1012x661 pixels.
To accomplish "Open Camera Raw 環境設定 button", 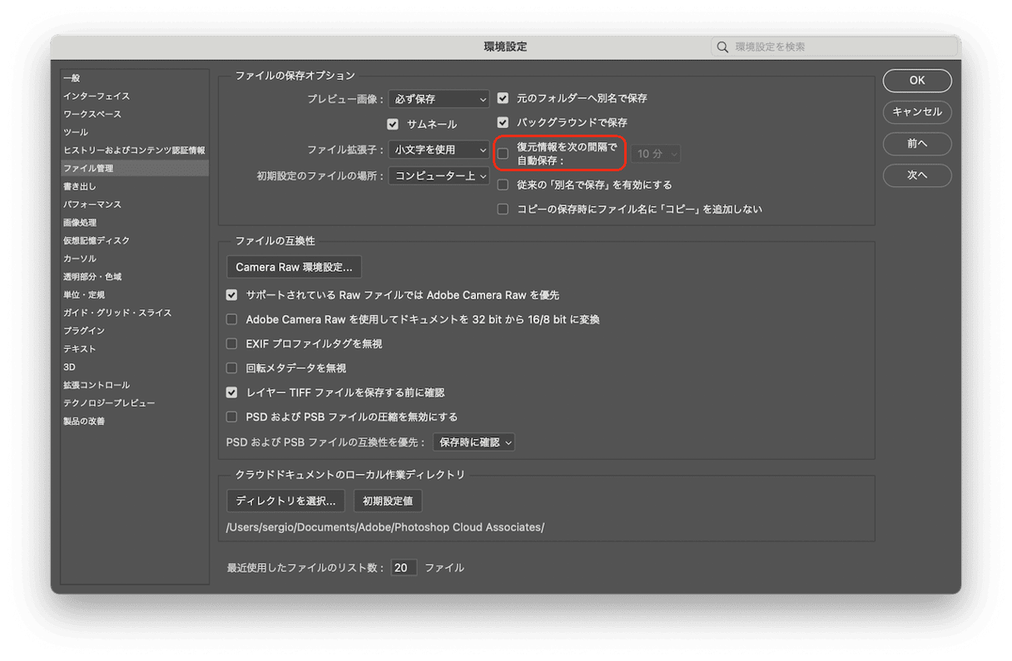I will click(x=294, y=267).
